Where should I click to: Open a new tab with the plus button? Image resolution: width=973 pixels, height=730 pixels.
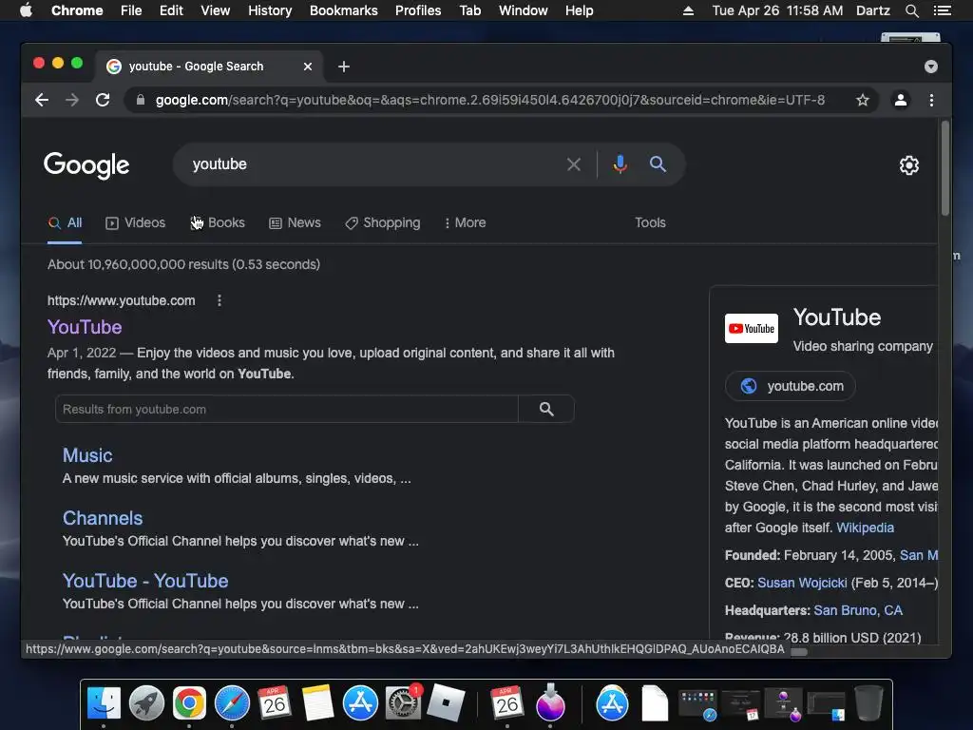[343, 67]
